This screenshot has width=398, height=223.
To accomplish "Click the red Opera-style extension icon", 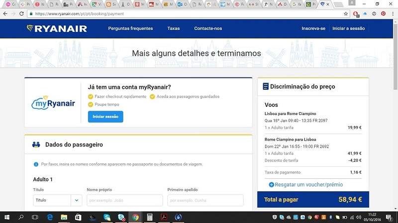I will pyautogui.click(x=356, y=14).
